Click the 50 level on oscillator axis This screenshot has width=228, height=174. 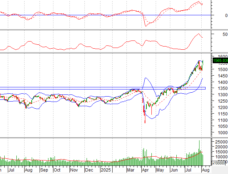[224, 34]
